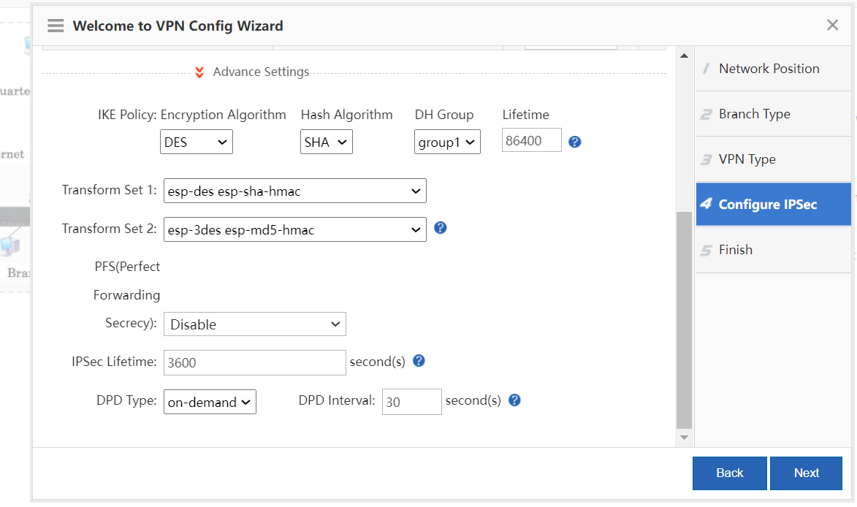Go to the VPN Type step
Screen dimensions: 857x507
(747, 159)
